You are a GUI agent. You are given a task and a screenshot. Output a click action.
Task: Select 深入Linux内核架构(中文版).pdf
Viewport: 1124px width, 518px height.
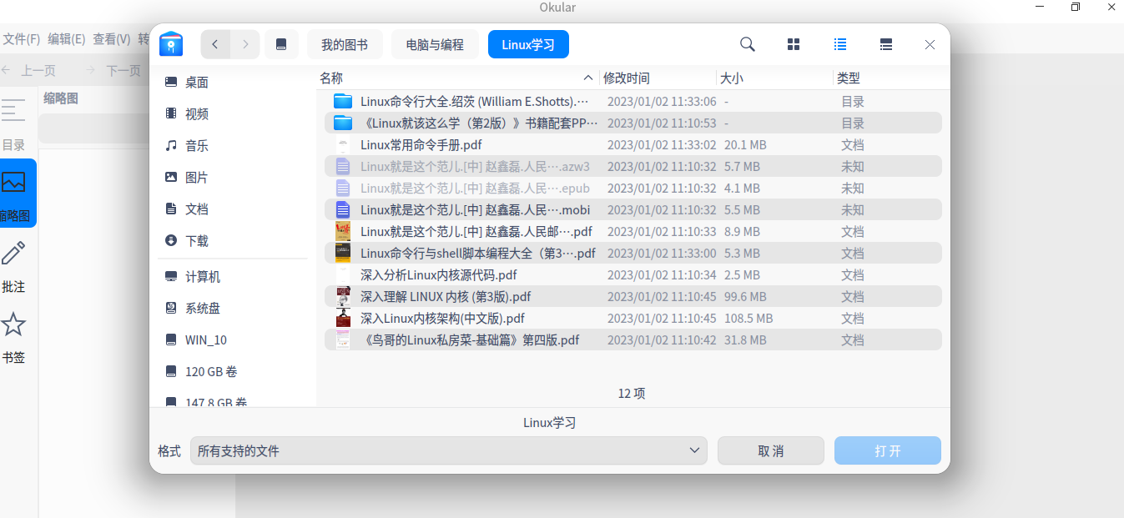tap(633, 319)
